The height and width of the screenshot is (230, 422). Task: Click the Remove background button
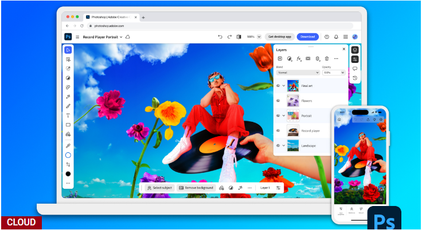[x=196, y=188]
